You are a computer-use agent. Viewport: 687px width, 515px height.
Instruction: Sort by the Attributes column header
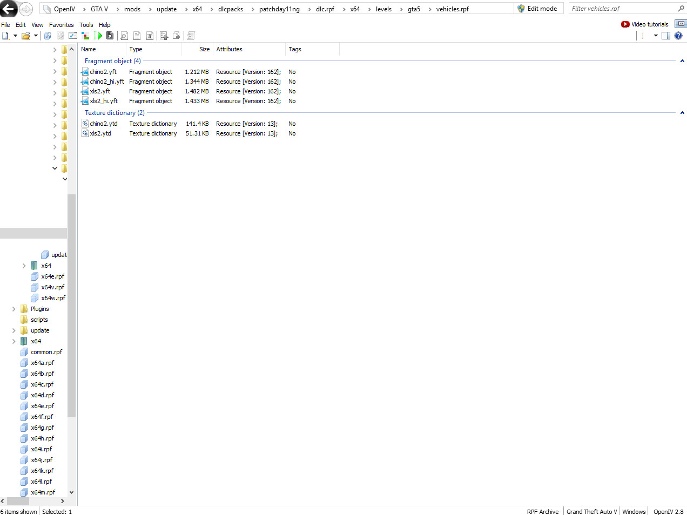coord(249,49)
